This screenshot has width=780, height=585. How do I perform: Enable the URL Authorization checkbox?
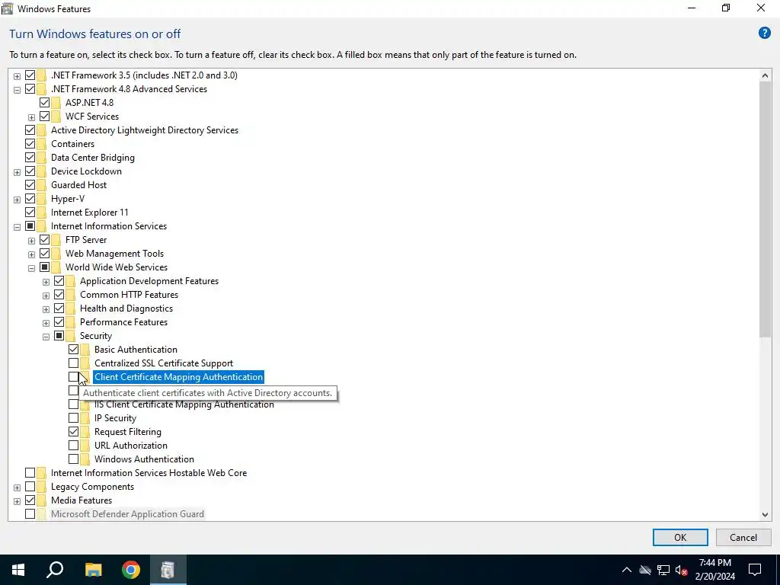(x=73, y=445)
